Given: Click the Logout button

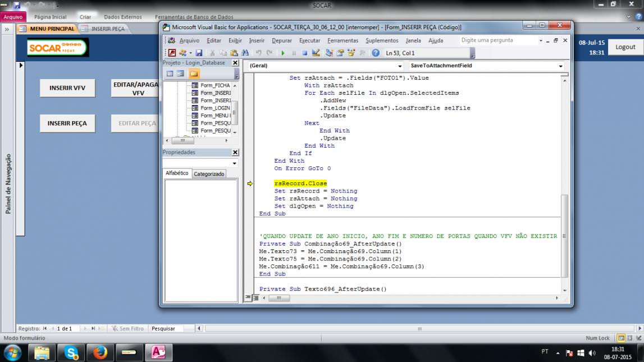Looking at the screenshot, I should click(x=625, y=47).
